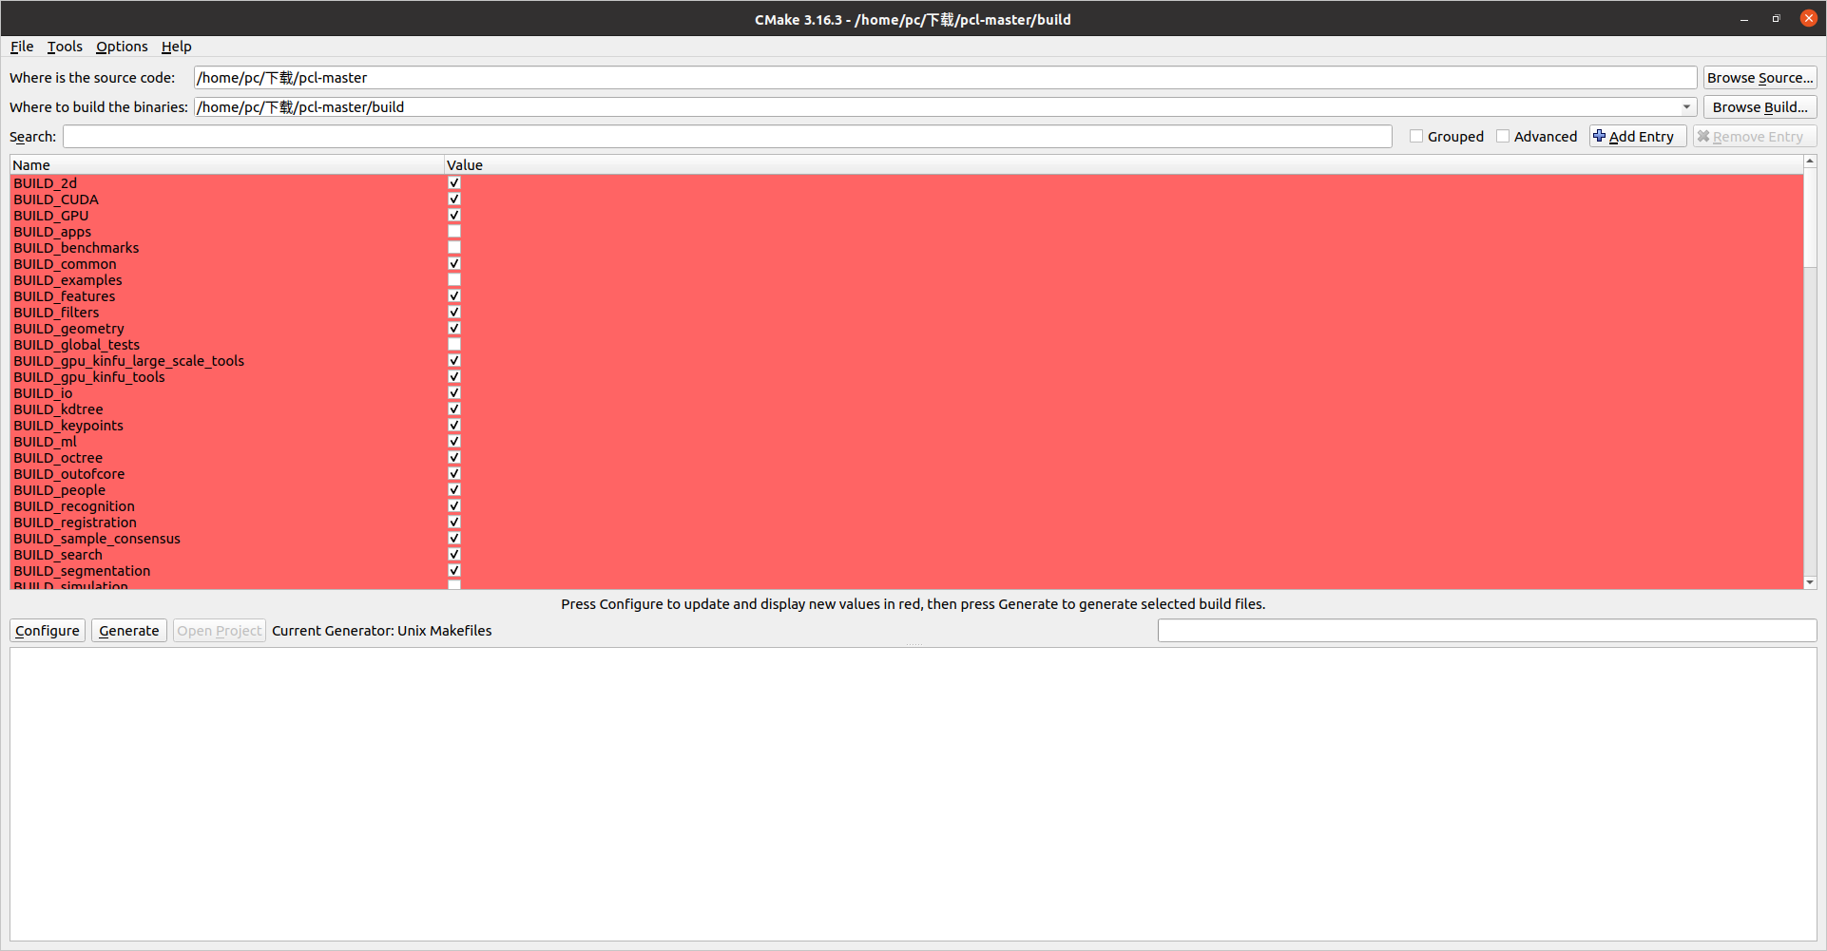
Task: Select the BUILD_recognition name cell
Action: coord(227,506)
